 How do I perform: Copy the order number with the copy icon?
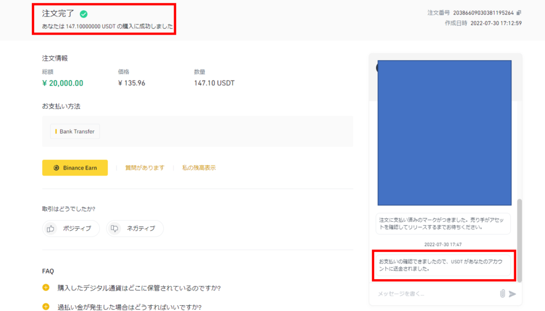519,13
